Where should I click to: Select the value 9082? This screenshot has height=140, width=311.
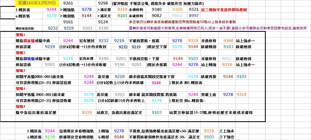pyautogui.click(x=157, y=16)
